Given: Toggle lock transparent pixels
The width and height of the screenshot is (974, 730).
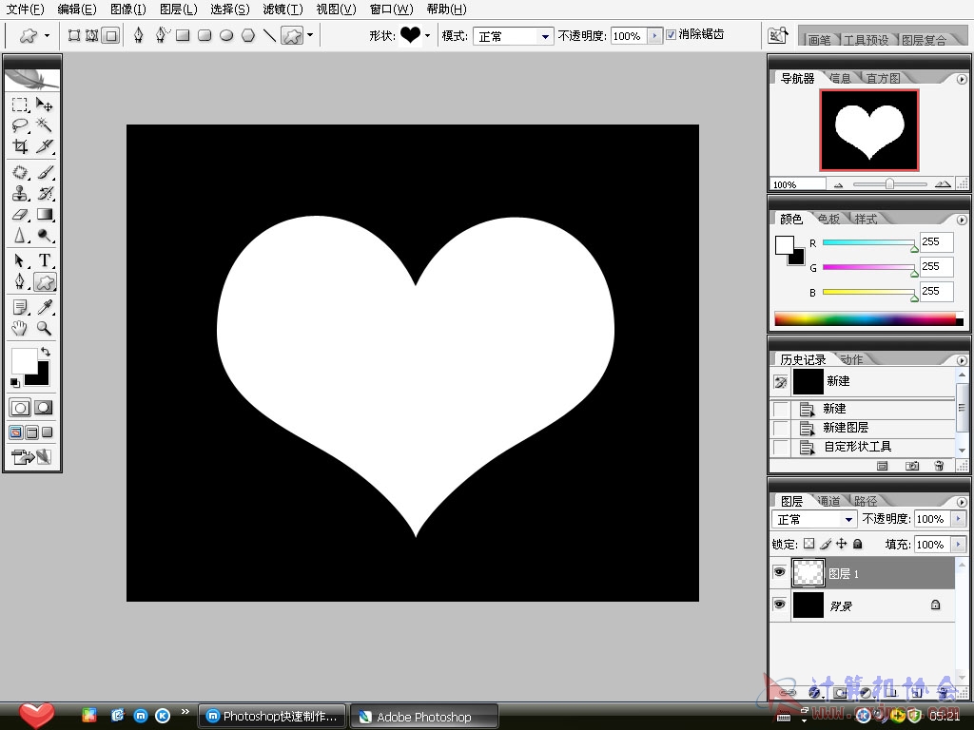Looking at the screenshot, I should pos(808,544).
